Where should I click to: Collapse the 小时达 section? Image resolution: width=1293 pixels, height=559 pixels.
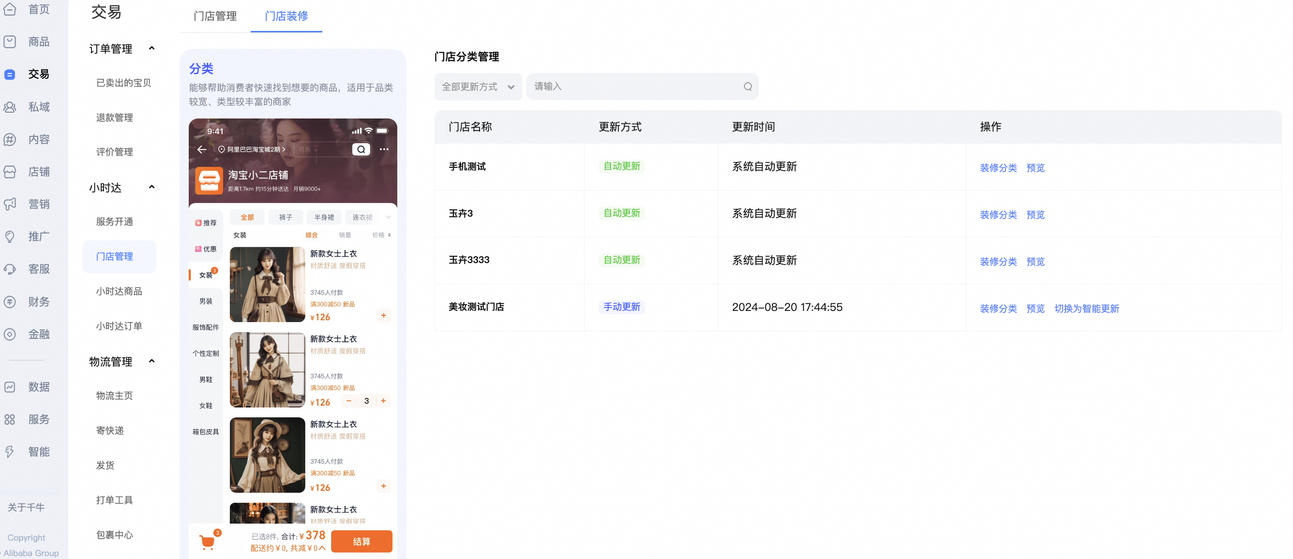click(151, 187)
